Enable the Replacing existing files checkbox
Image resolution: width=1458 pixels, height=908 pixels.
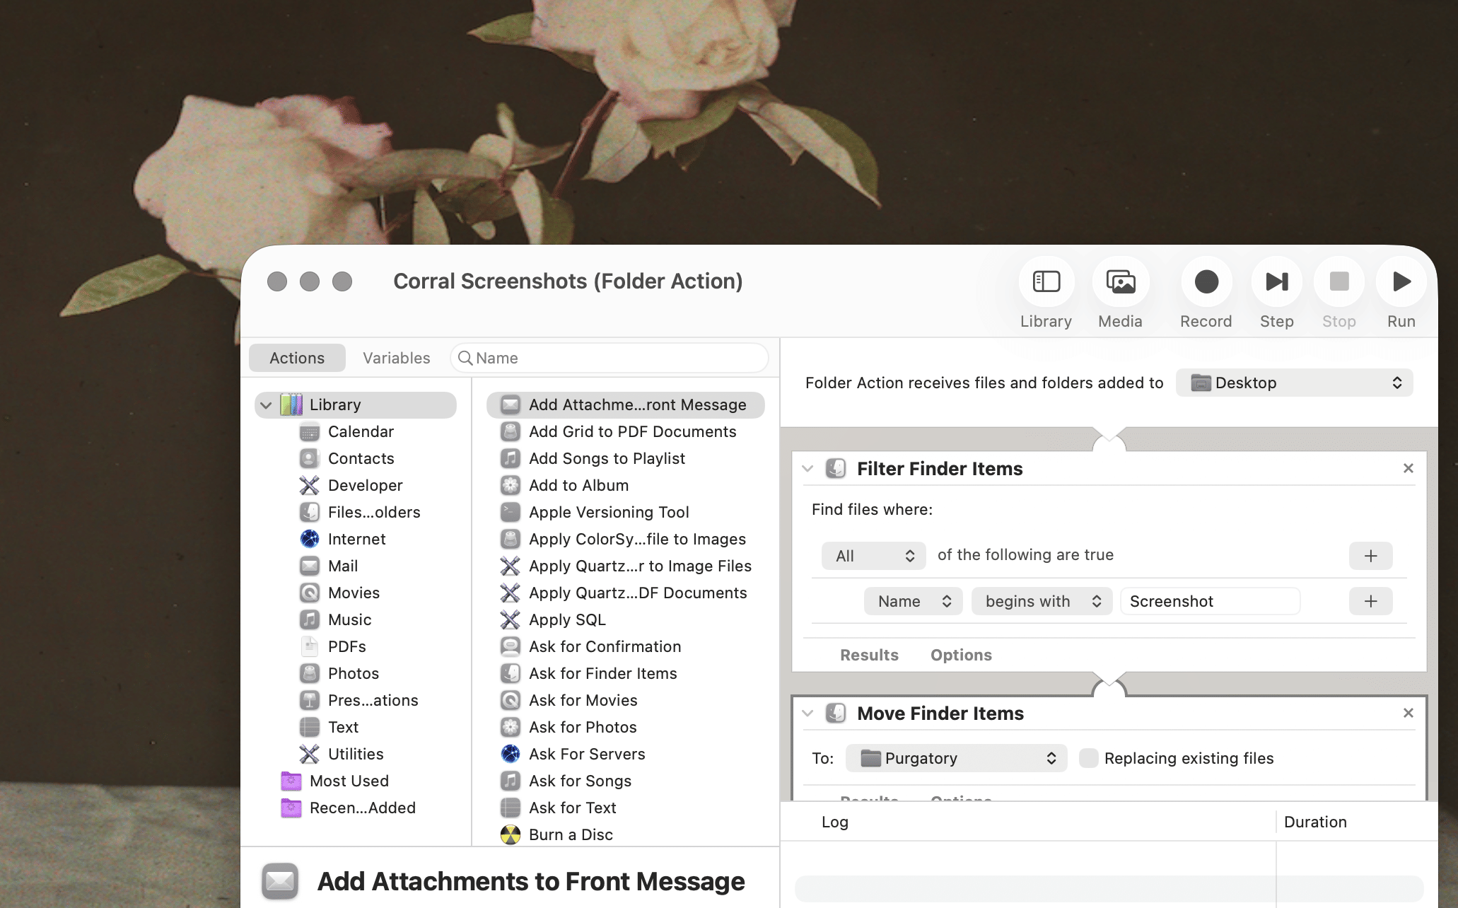point(1089,758)
